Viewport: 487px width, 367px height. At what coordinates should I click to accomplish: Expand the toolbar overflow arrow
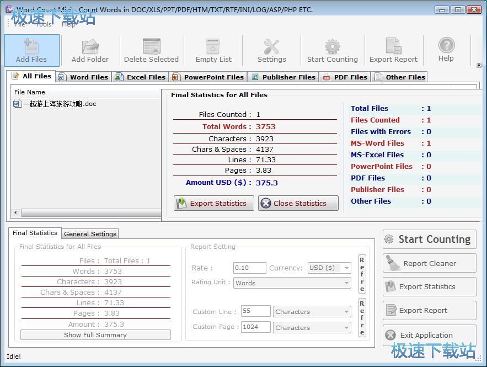pyautogui.click(x=479, y=65)
